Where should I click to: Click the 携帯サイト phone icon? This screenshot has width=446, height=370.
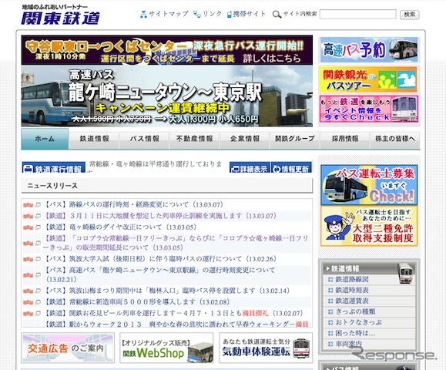coord(230,14)
